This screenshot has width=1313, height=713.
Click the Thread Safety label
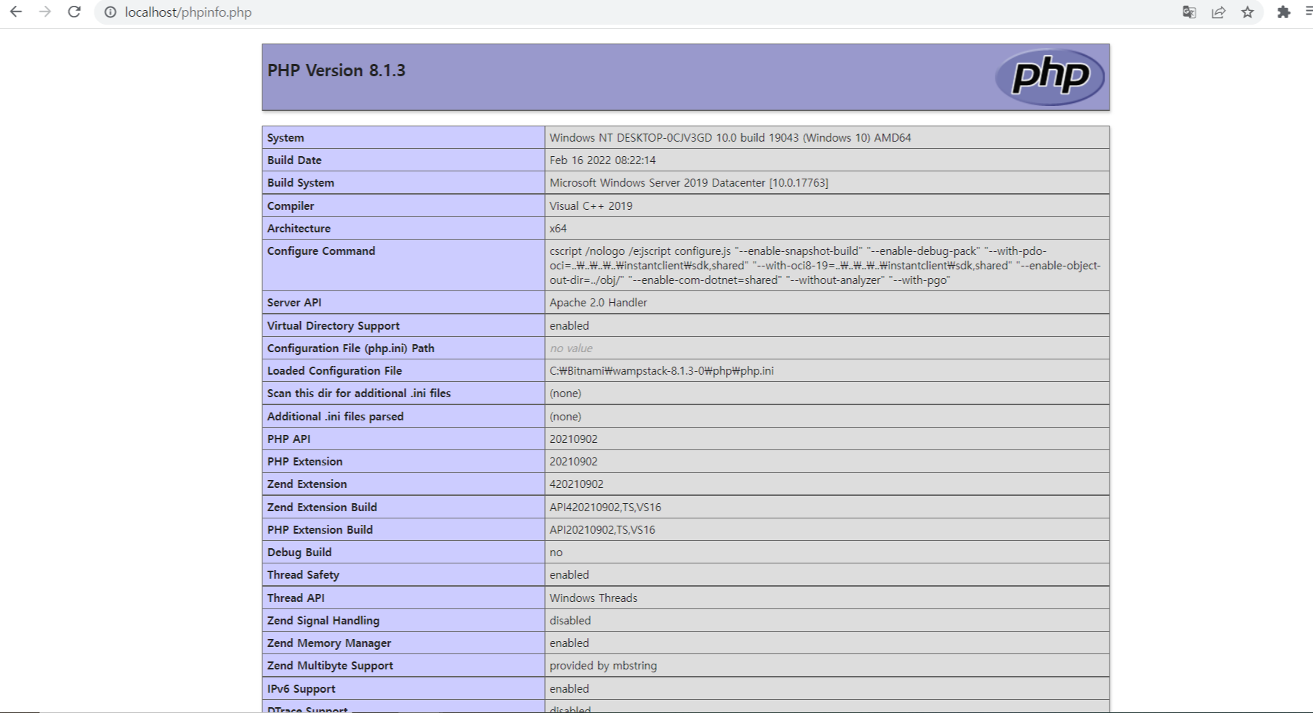pos(303,575)
